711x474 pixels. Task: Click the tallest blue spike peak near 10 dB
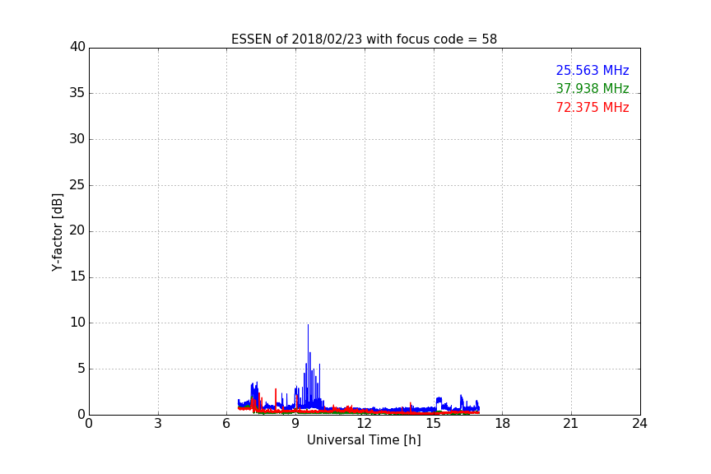coord(308,325)
